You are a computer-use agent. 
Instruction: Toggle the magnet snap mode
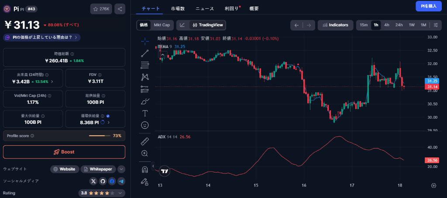point(145,170)
